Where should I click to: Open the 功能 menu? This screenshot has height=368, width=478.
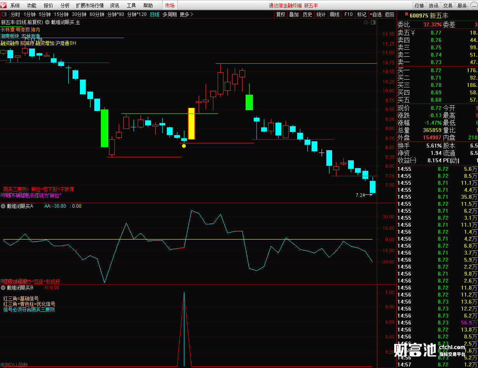pyautogui.click(x=32, y=5)
